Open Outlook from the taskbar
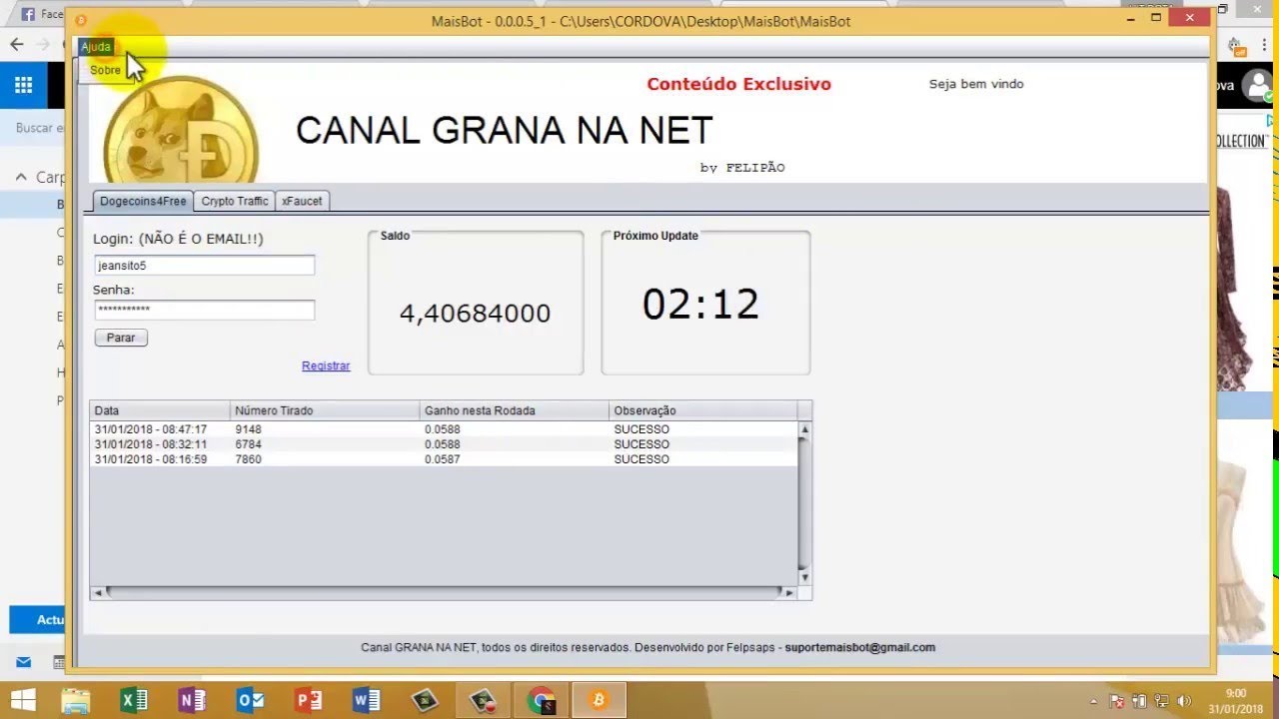1279x719 pixels. 250,699
